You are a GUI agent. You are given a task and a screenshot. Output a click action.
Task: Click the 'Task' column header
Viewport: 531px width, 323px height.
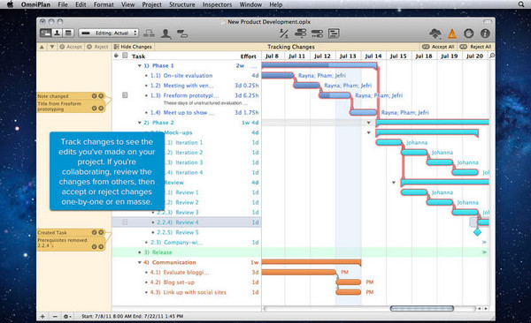coord(139,56)
